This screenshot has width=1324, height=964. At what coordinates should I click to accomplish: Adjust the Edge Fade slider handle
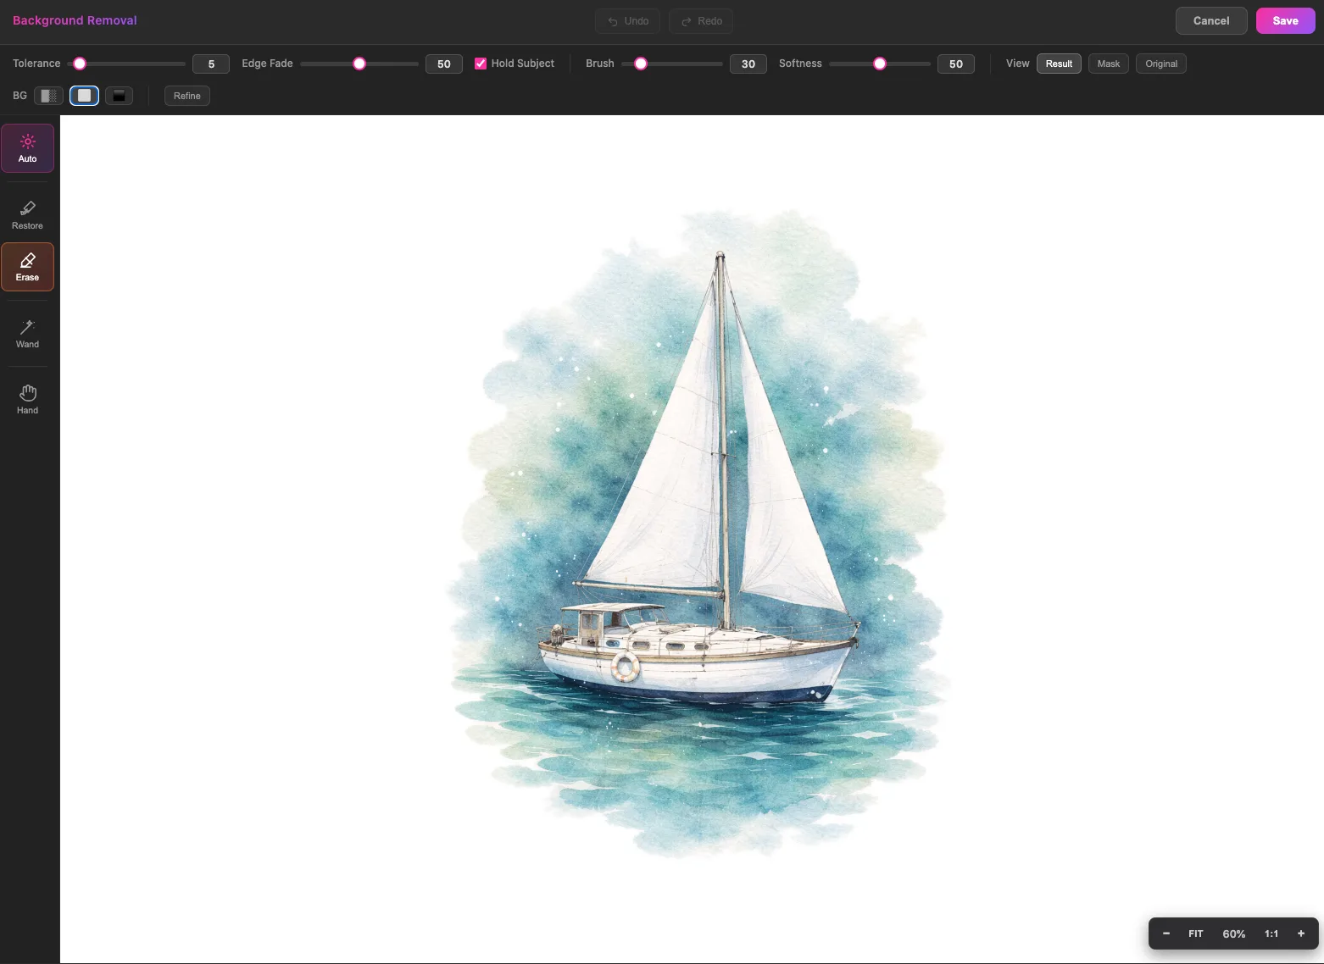tap(359, 64)
